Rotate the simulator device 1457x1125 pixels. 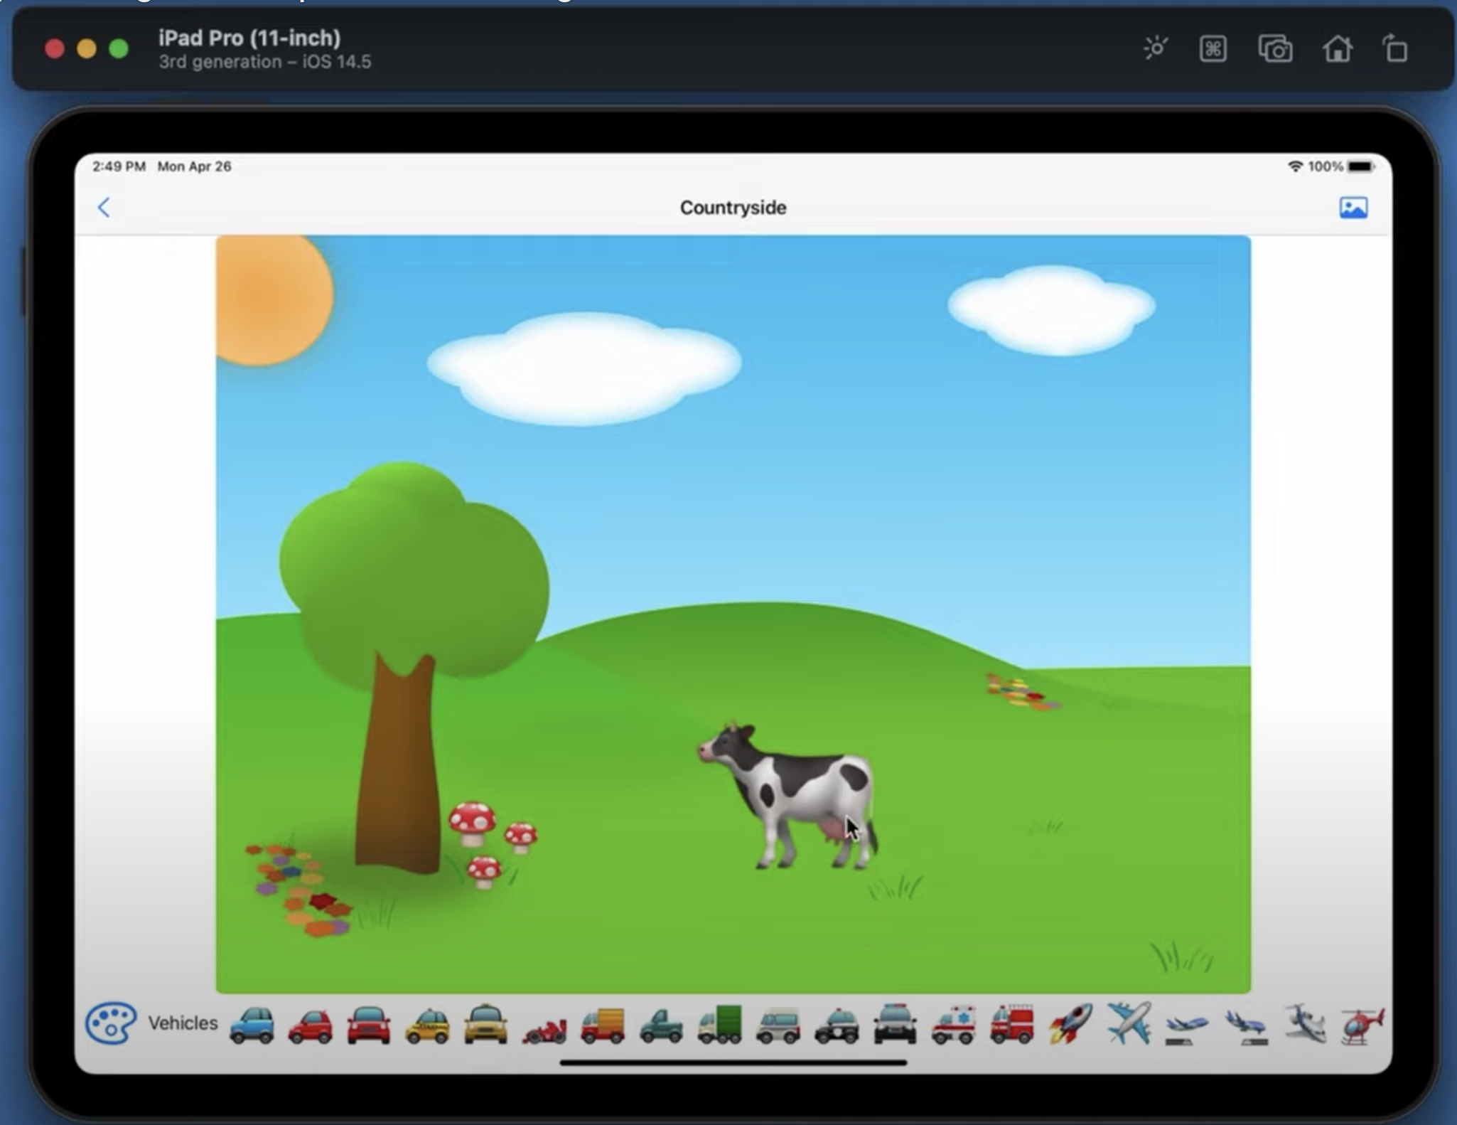pos(1395,49)
